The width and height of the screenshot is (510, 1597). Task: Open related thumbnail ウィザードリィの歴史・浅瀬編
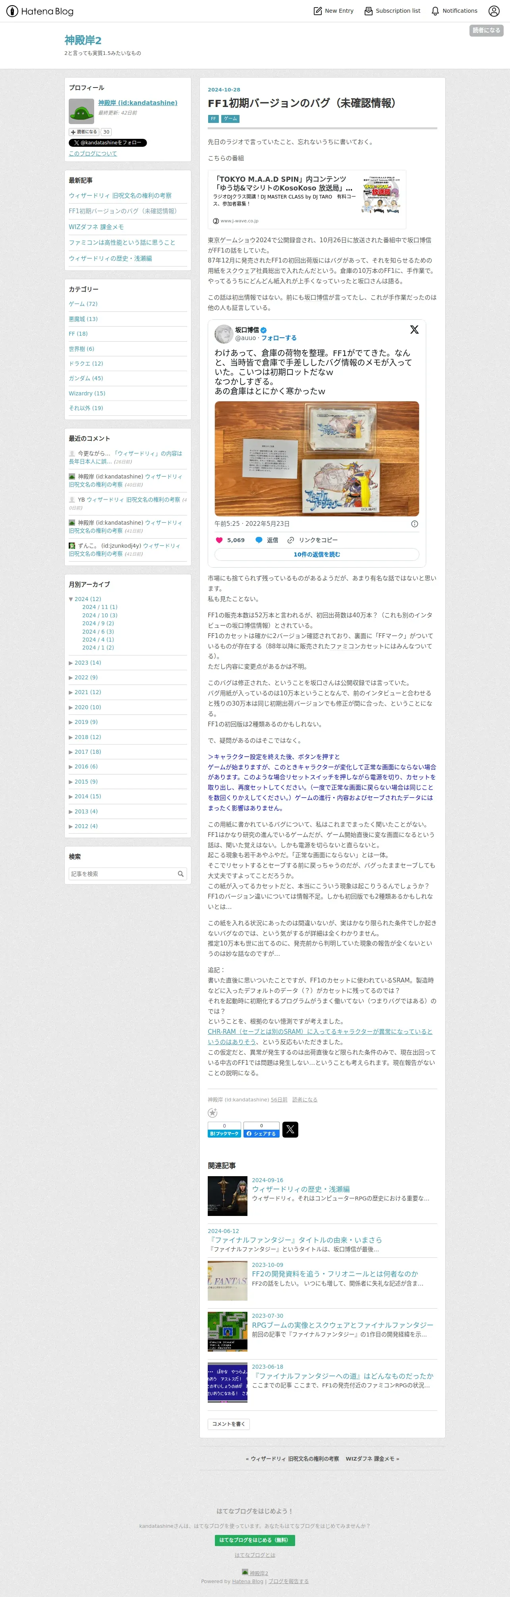click(x=227, y=1196)
